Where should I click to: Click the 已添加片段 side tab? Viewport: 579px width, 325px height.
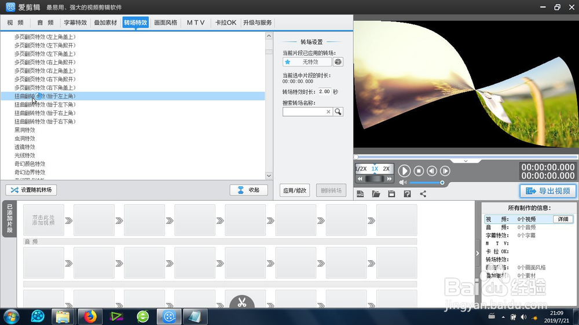coord(10,219)
